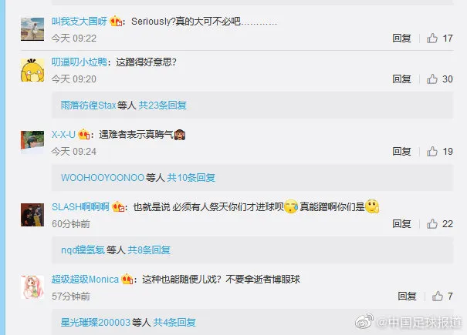This screenshot has height=335, width=467.
Task: Click the 雨落彷徨Stax username link
Action: [88, 106]
